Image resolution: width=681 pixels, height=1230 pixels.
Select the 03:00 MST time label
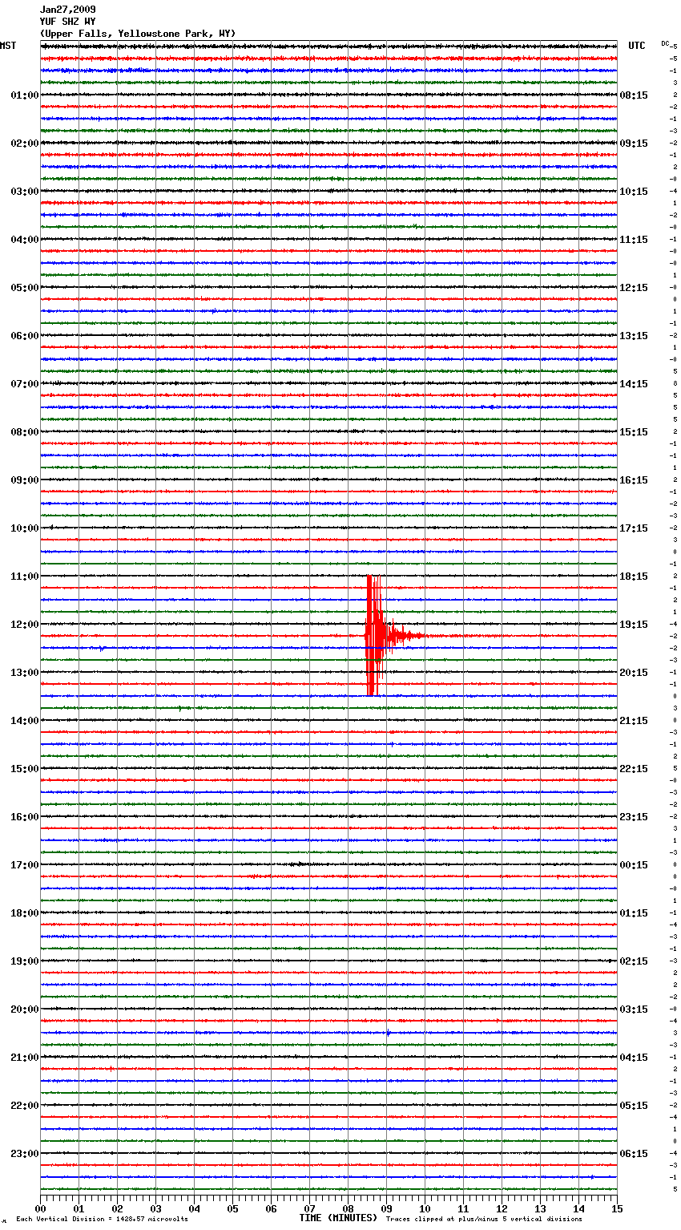click(x=25, y=192)
